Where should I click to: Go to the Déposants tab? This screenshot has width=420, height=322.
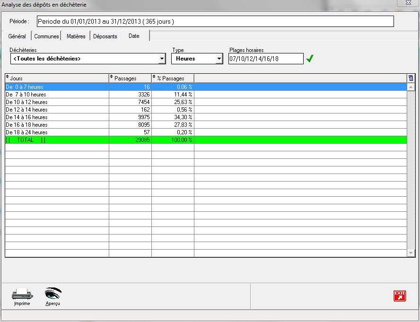click(105, 36)
